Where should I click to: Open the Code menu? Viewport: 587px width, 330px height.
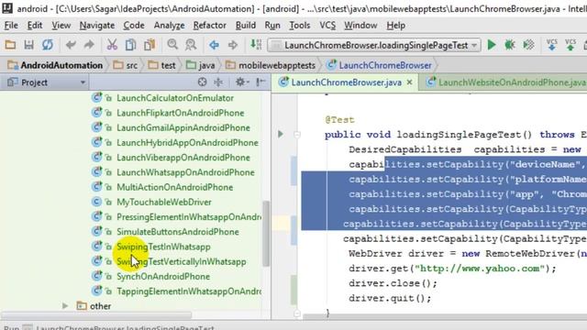click(x=134, y=26)
